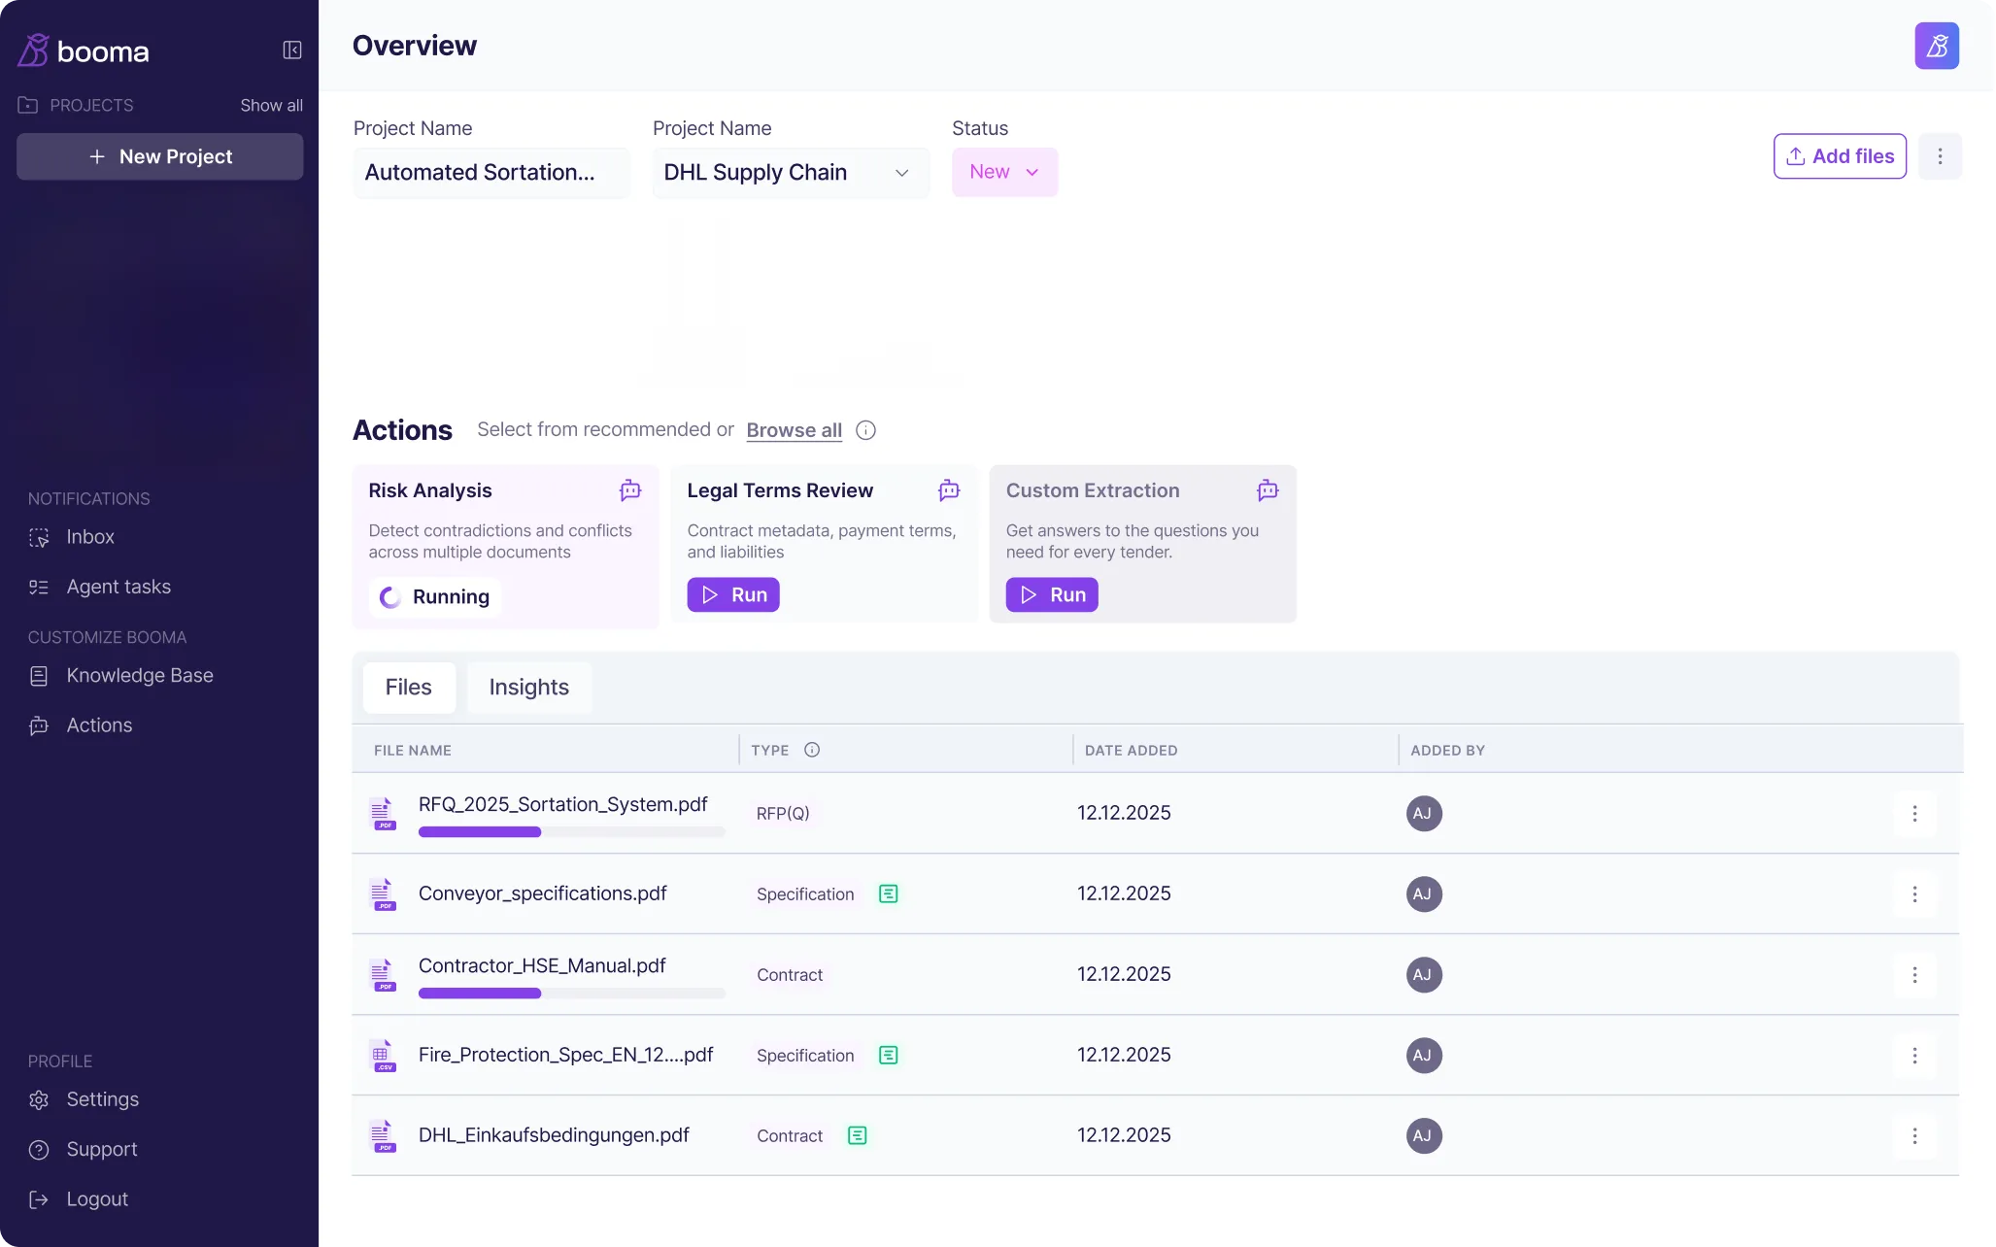The image size is (1996, 1247).
Task: Expand the DHL Supply Chain dropdown
Action: pyautogui.click(x=790, y=173)
